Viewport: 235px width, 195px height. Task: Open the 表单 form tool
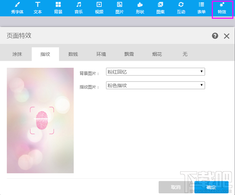click(x=201, y=8)
